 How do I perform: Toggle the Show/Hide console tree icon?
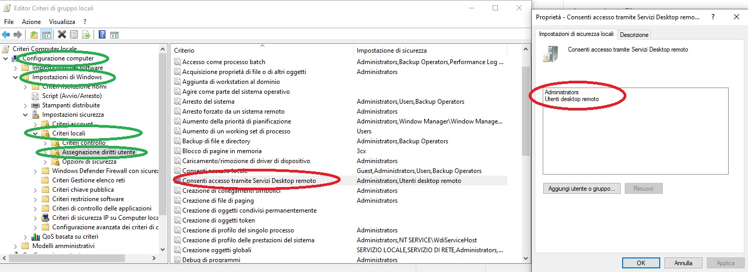46,35
